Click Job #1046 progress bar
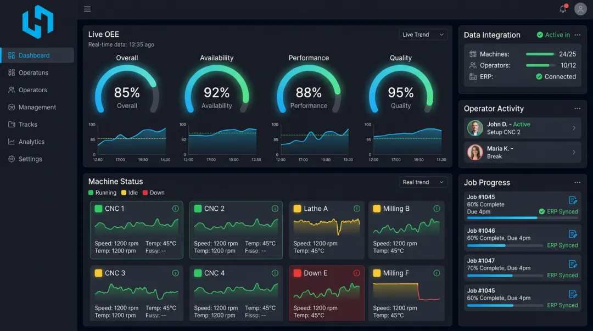593x331 pixels. pos(505,245)
